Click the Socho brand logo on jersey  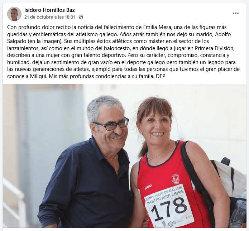click(x=148, y=187)
